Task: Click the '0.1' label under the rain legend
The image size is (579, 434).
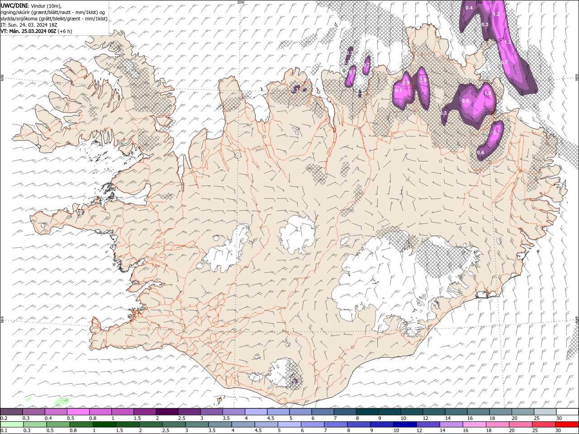Action: tap(4, 431)
